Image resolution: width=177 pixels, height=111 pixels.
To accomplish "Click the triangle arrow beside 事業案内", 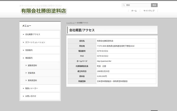I will pyautogui.click(x=24, y=58).
